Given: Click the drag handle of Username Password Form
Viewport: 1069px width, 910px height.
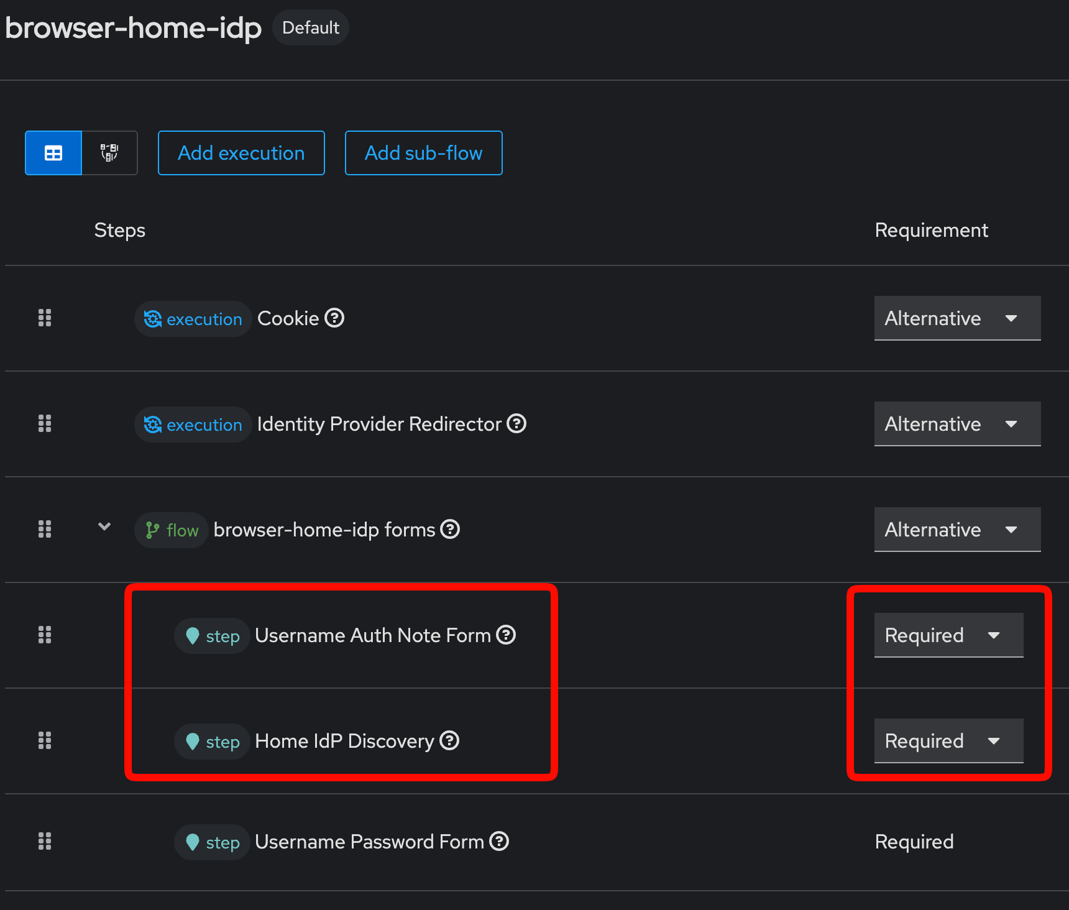Looking at the screenshot, I should 44,842.
